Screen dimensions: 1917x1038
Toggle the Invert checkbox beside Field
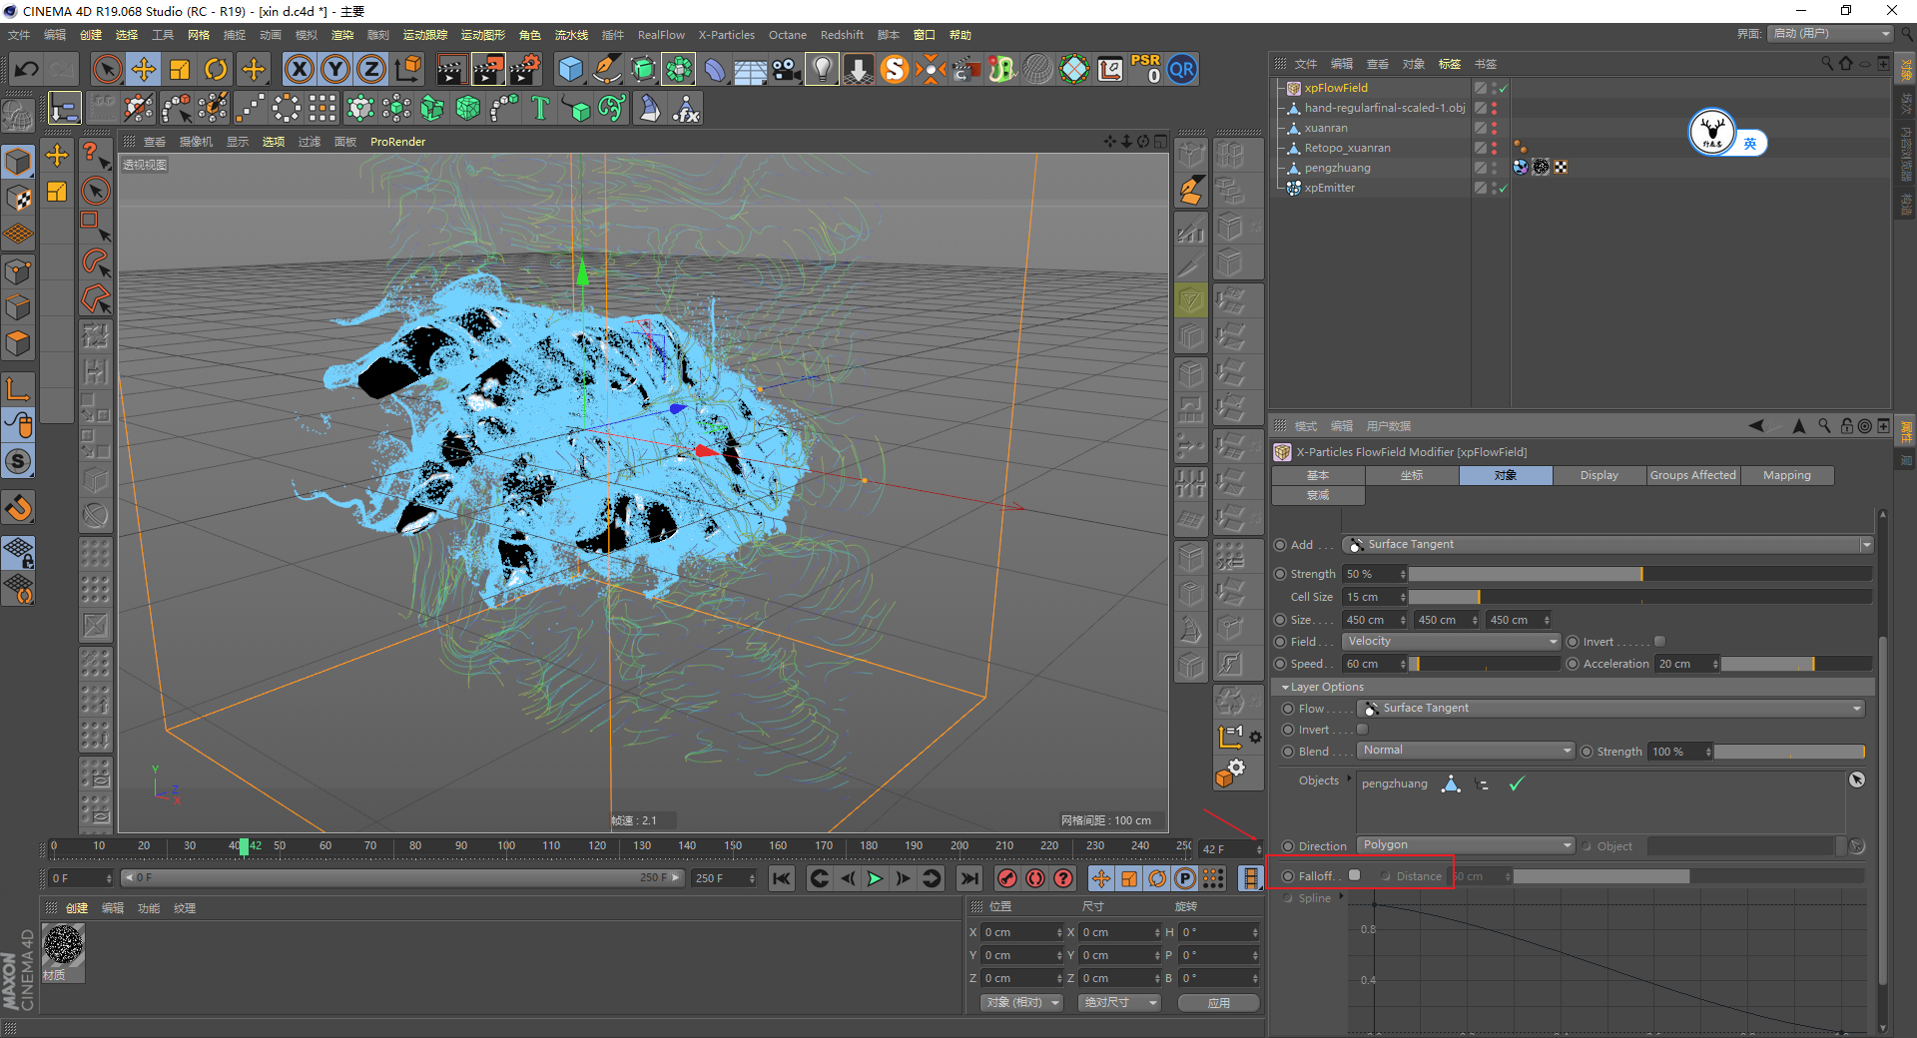pyautogui.click(x=1659, y=642)
